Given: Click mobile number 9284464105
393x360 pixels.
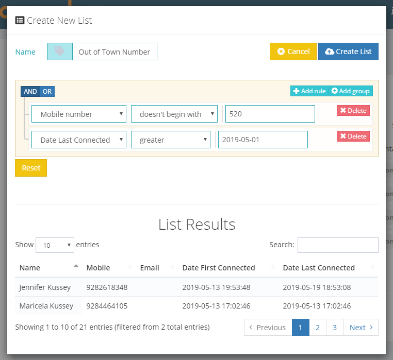Looking at the screenshot, I should click(x=107, y=306).
